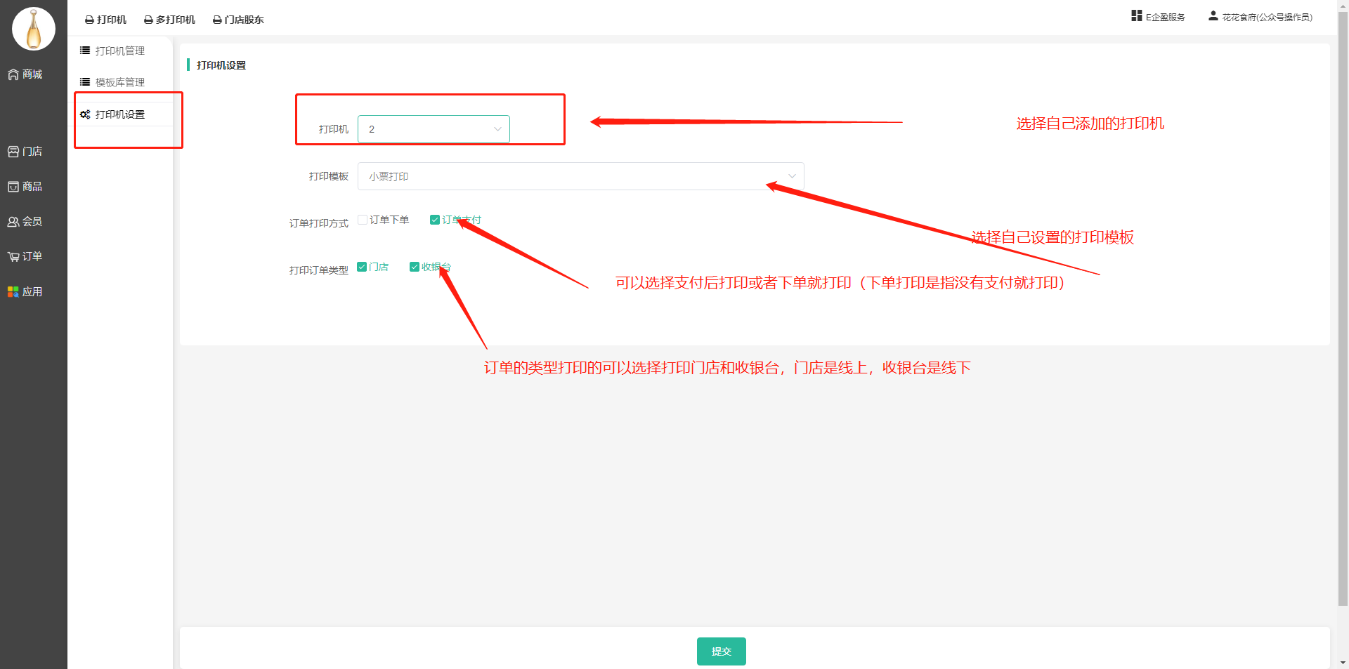
Task: Expand the 打印机 printer dropdown
Action: (x=434, y=129)
